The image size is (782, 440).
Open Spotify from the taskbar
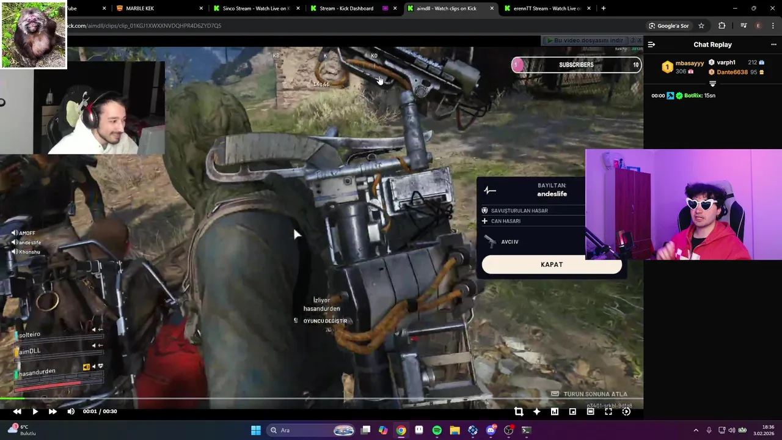click(437, 430)
